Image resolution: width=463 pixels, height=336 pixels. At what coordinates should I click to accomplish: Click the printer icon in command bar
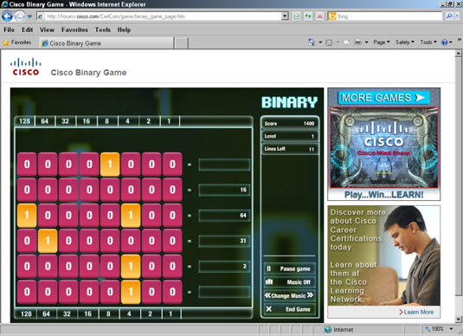tap(357, 42)
